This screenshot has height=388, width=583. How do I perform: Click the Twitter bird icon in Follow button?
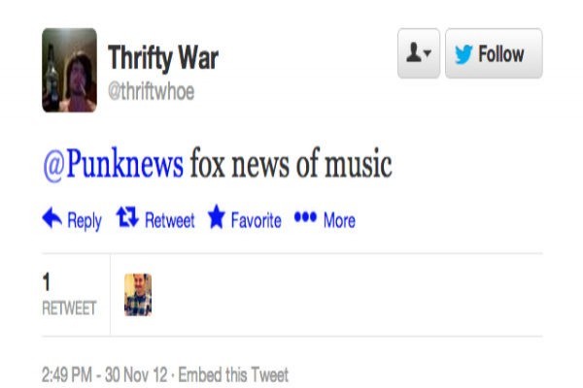pos(463,54)
